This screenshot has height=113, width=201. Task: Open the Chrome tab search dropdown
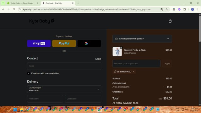[x=3, y=3]
